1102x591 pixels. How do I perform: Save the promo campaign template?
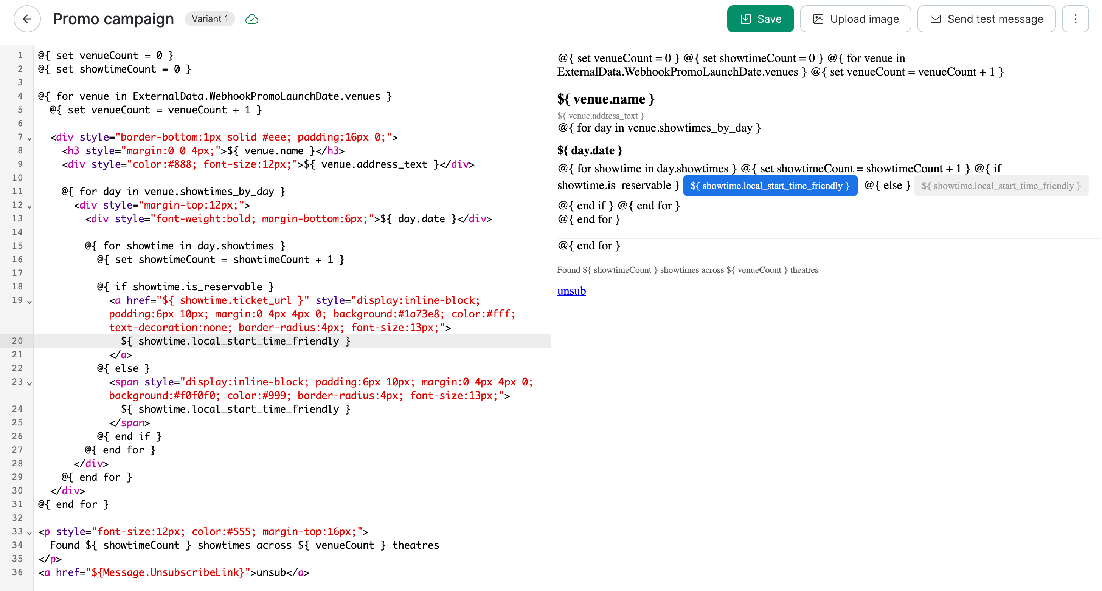pos(760,19)
